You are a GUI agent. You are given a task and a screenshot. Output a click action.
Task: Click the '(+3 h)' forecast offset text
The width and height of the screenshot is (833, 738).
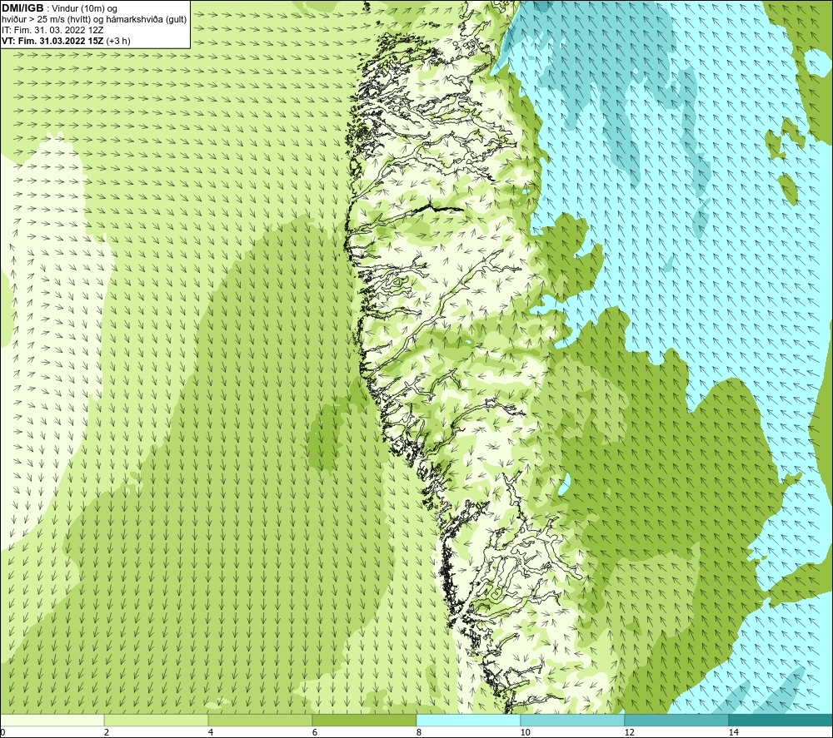point(118,40)
